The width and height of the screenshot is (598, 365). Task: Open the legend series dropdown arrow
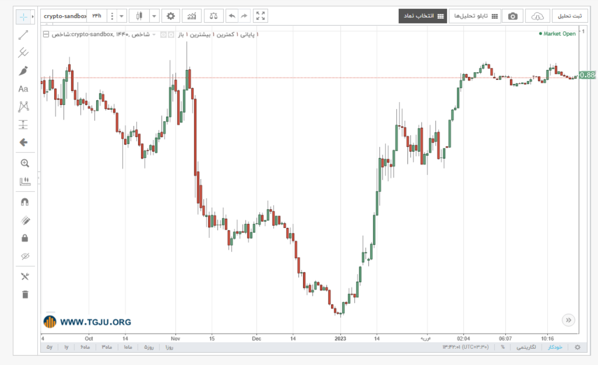tap(154, 35)
